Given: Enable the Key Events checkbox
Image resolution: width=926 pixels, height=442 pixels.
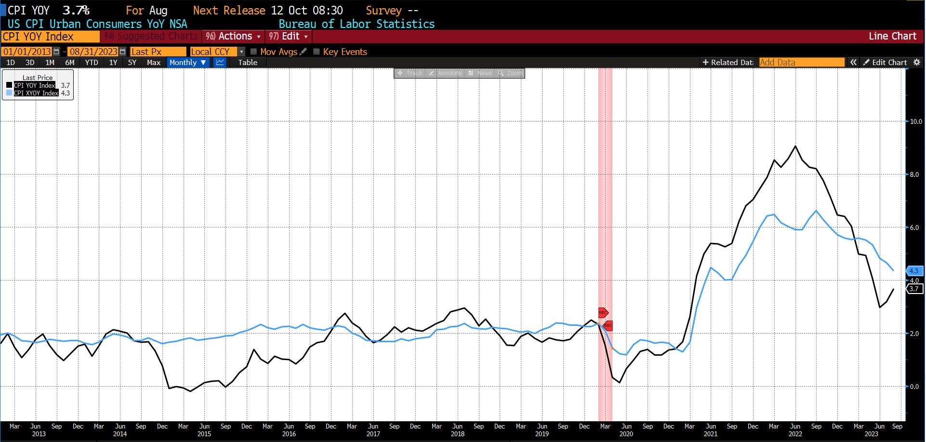Looking at the screenshot, I should [x=317, y=52].
